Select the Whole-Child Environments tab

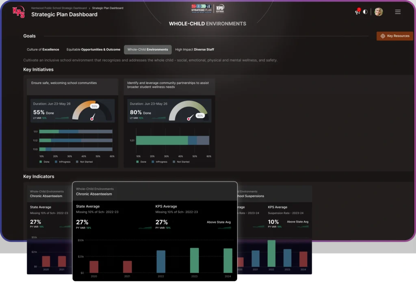coord(147,49)
